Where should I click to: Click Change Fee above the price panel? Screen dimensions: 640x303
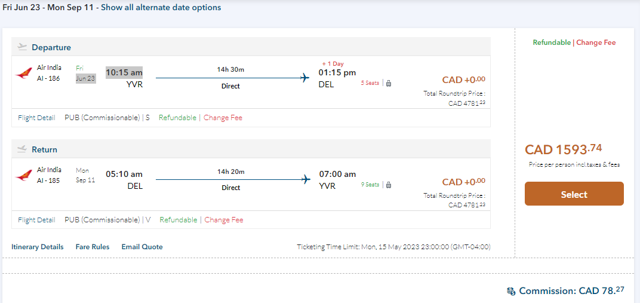point(596,42)
